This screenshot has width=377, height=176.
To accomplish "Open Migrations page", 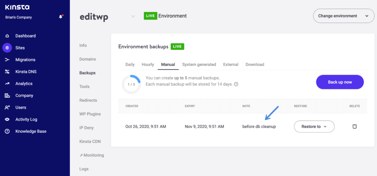I will pyautogui.click(x=25, y=60).
